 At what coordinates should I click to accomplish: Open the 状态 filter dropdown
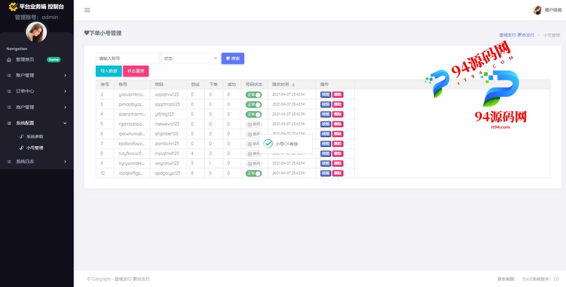[190, 58]
